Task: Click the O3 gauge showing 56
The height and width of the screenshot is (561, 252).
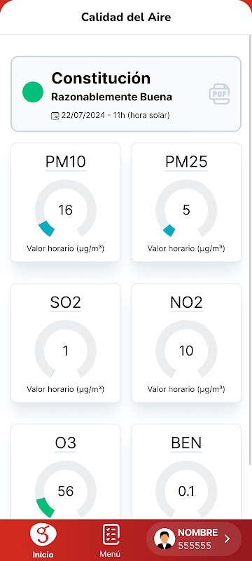Action: point(65,490)
